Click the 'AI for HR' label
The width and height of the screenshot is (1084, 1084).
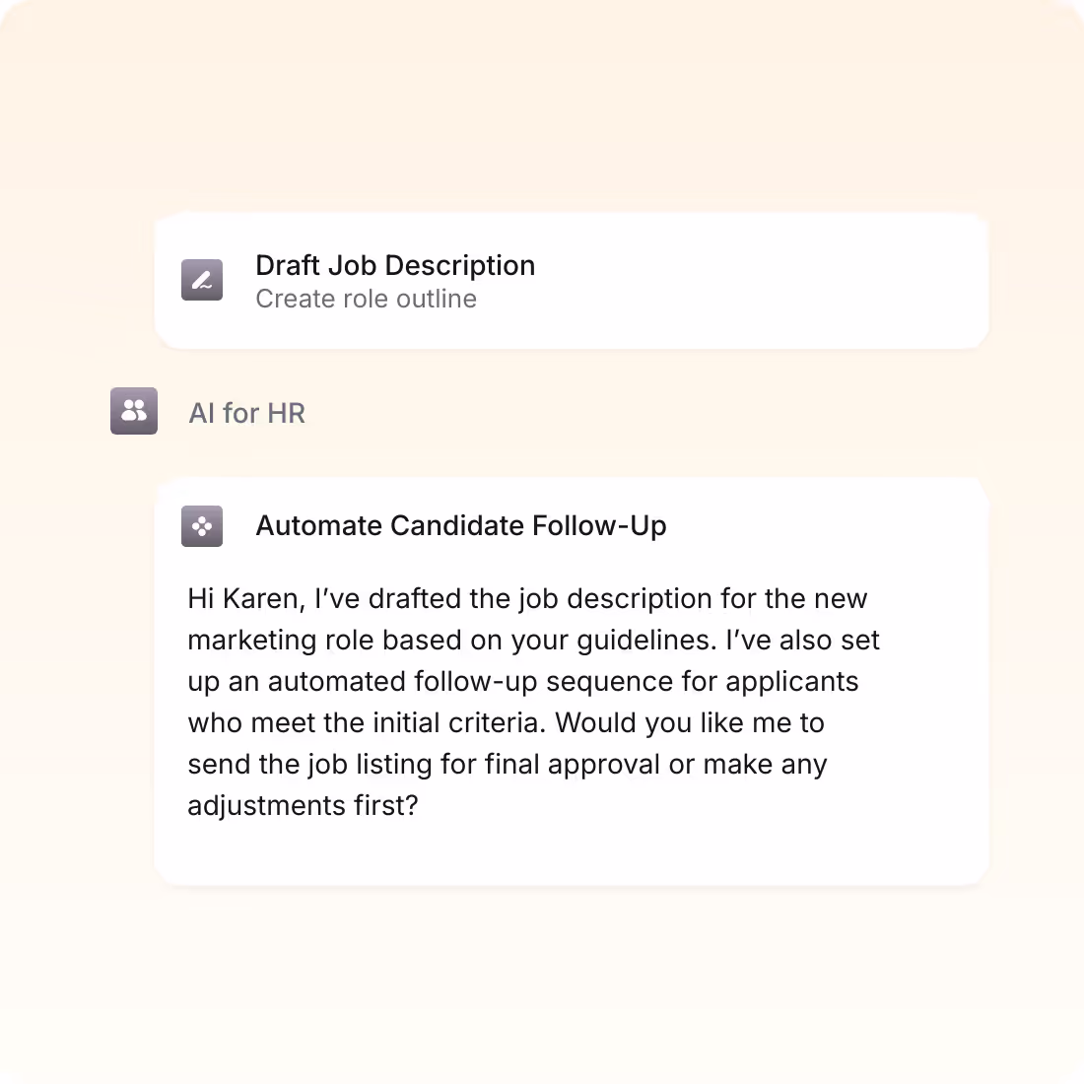point(246,414)
